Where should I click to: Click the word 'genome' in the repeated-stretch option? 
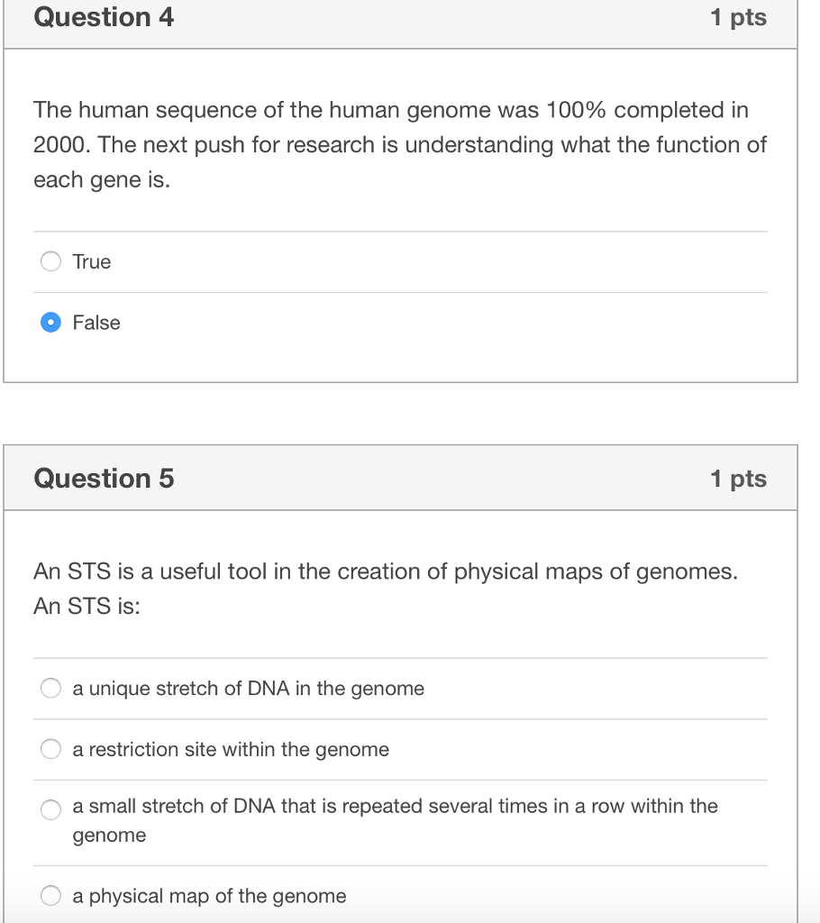110,835
